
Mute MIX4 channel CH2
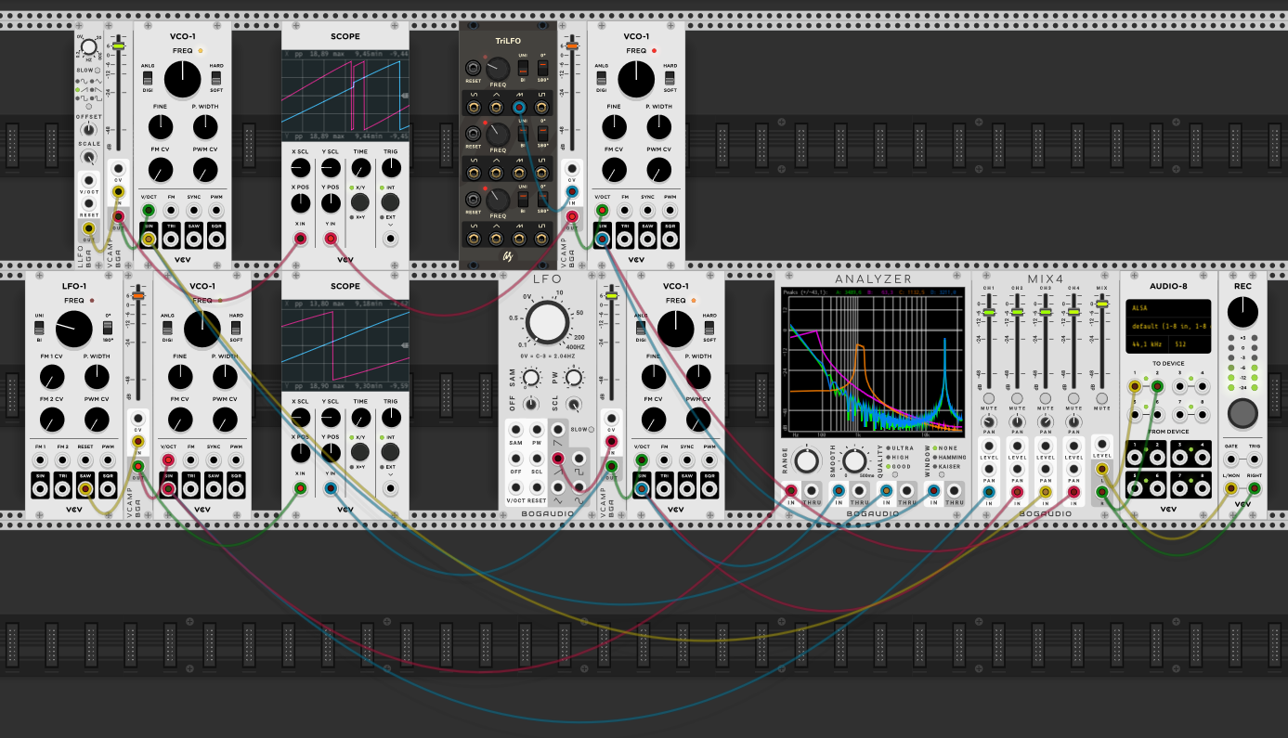1017,397
